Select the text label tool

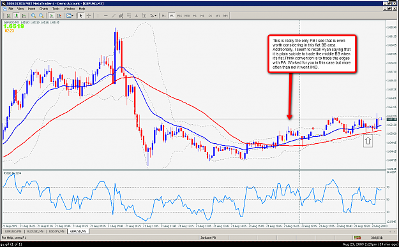pos(144,16)
